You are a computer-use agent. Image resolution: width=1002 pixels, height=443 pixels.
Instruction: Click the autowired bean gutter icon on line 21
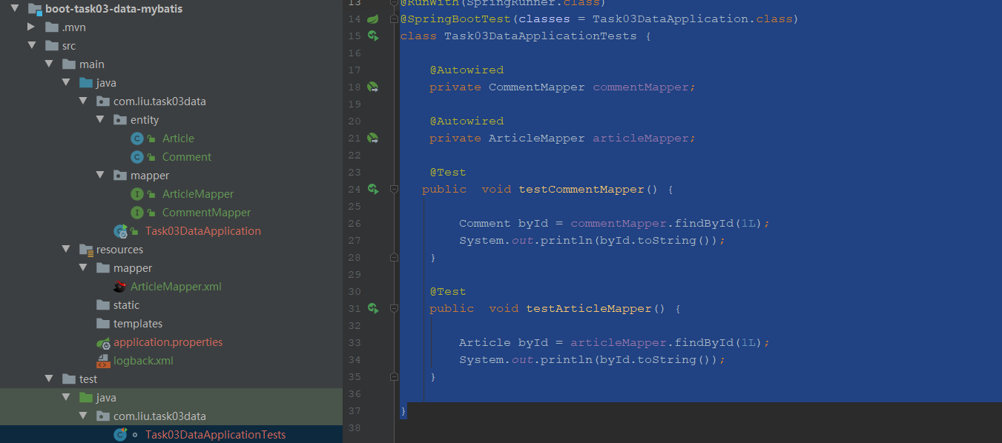coord(373,138)
